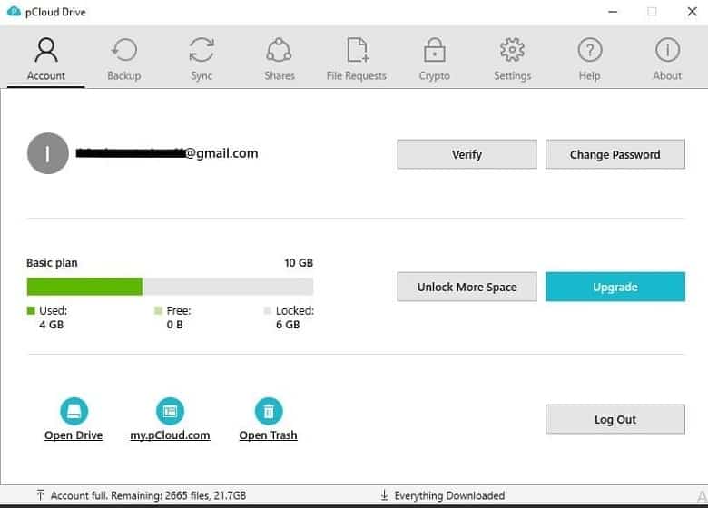Click the '10 GB' total storage value
The width and height of the screenshot is (708, 508).
point(299,262)
